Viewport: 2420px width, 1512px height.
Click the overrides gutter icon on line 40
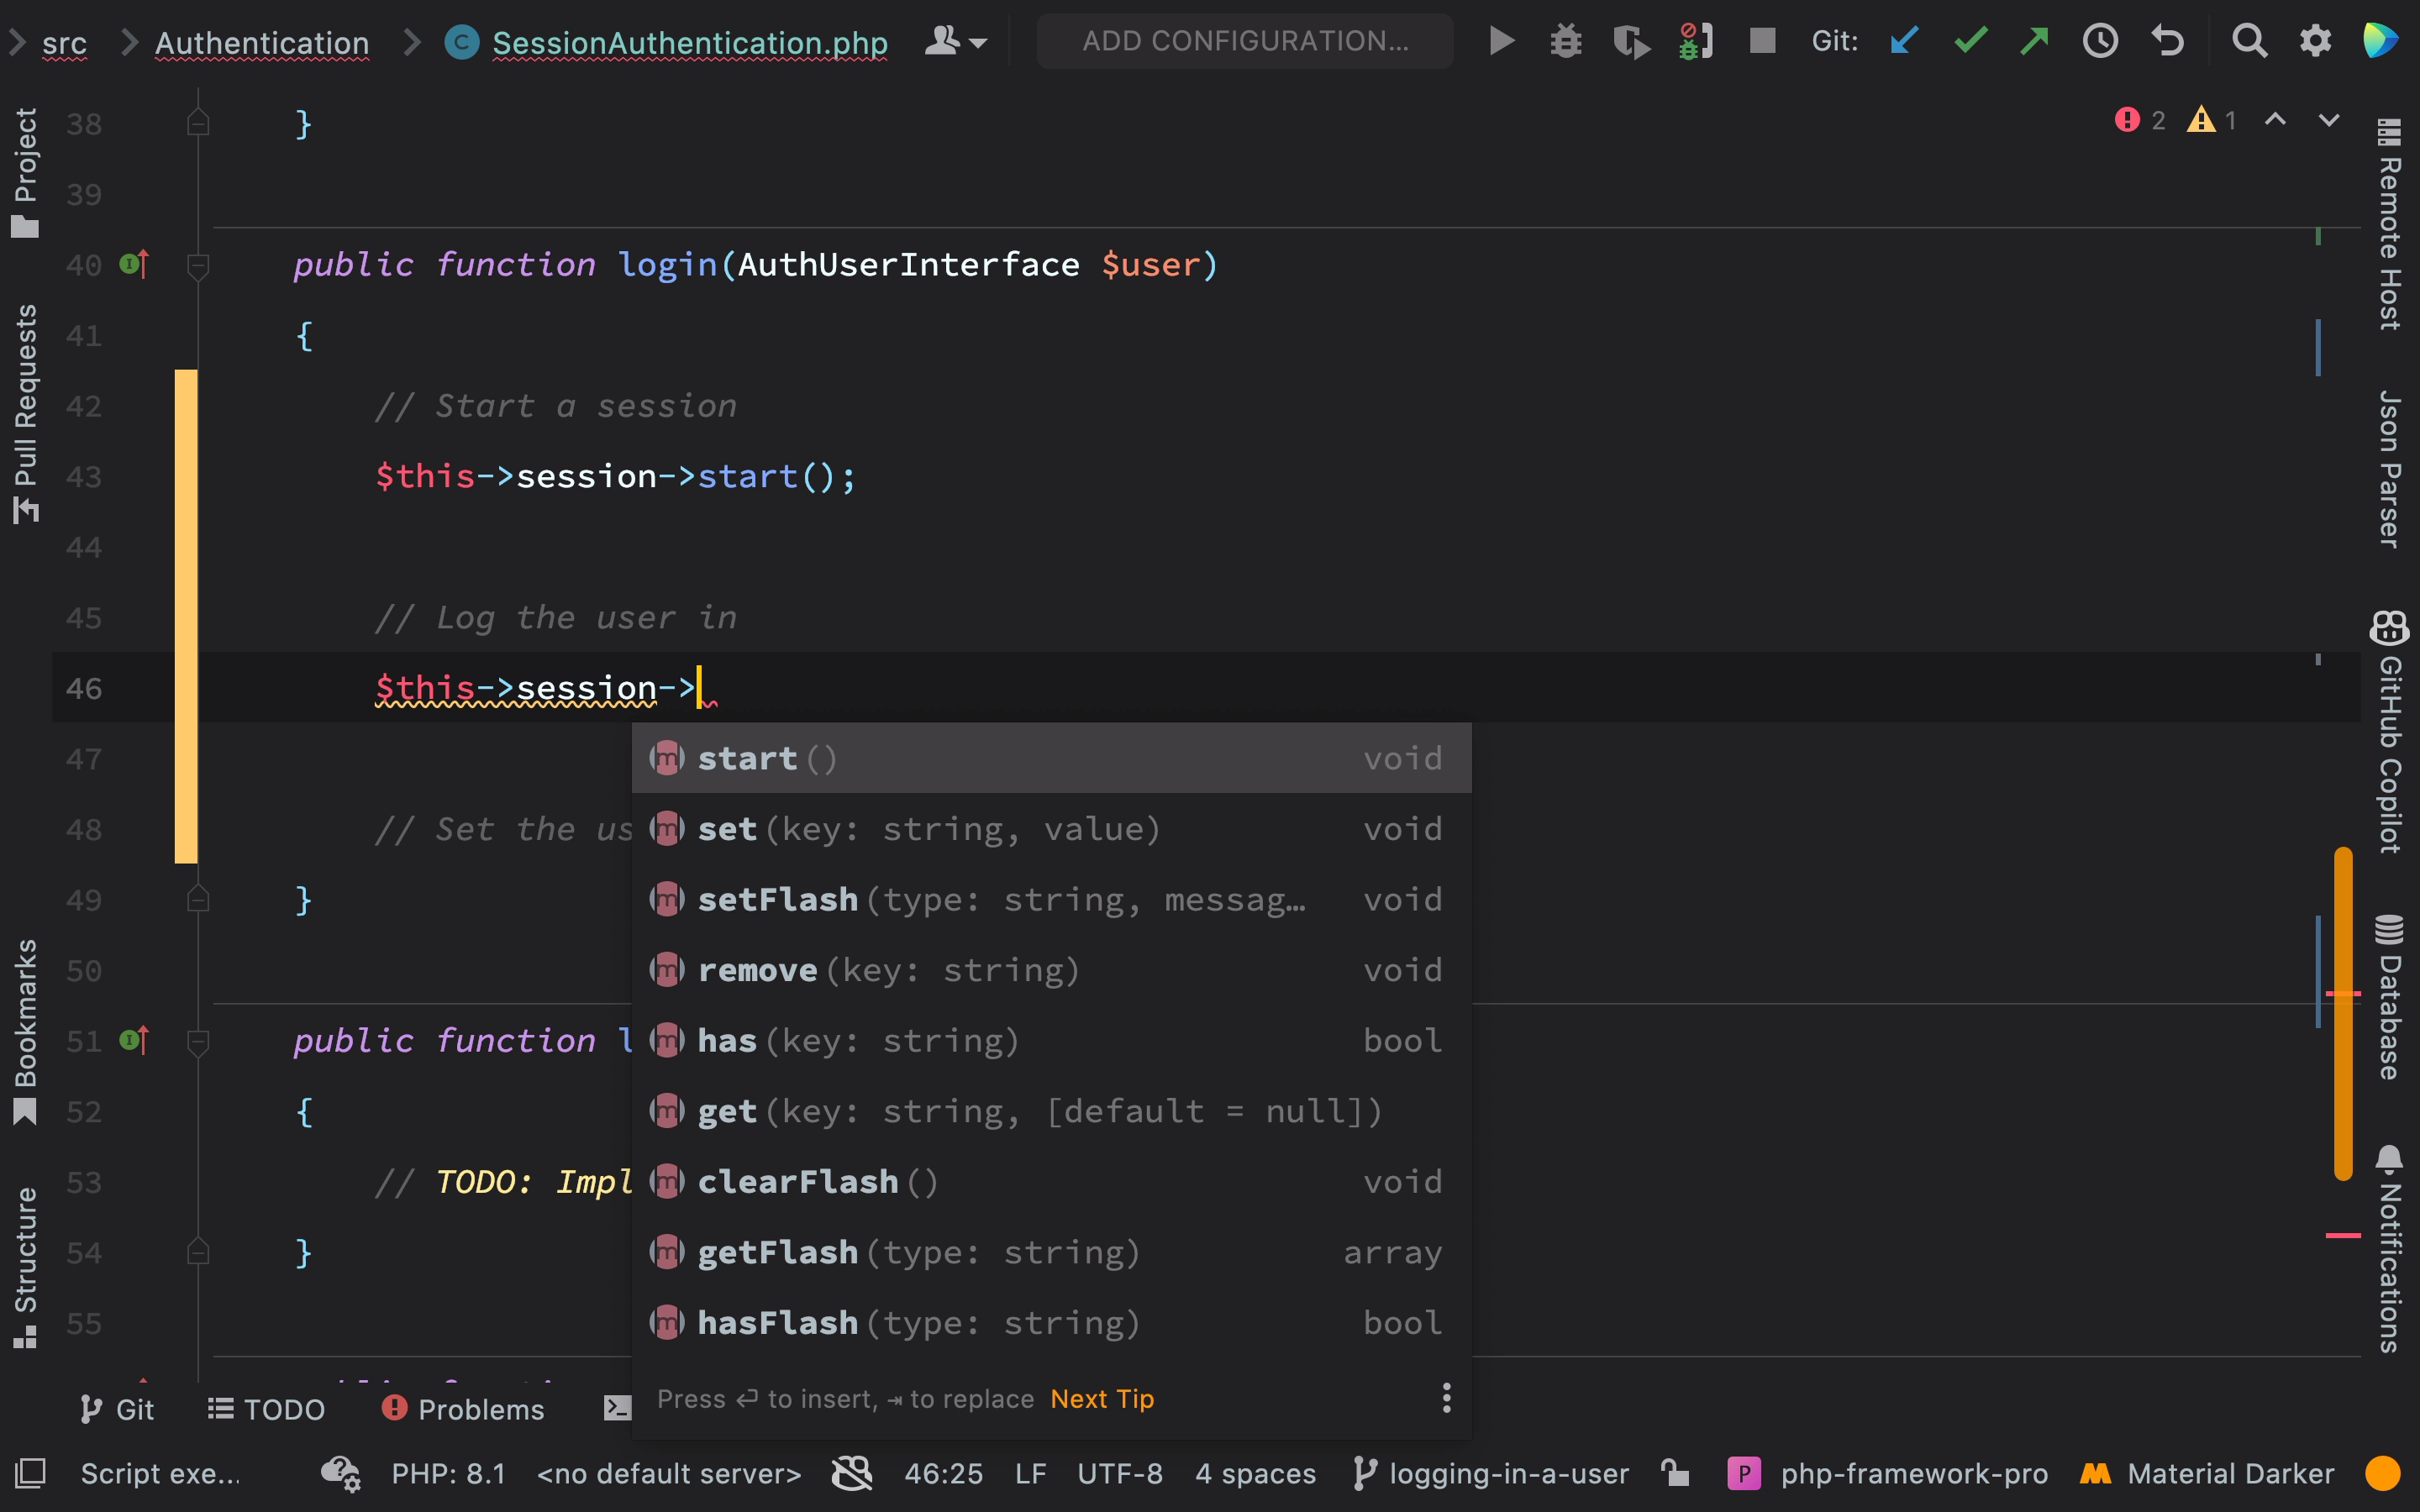[134, 264]
